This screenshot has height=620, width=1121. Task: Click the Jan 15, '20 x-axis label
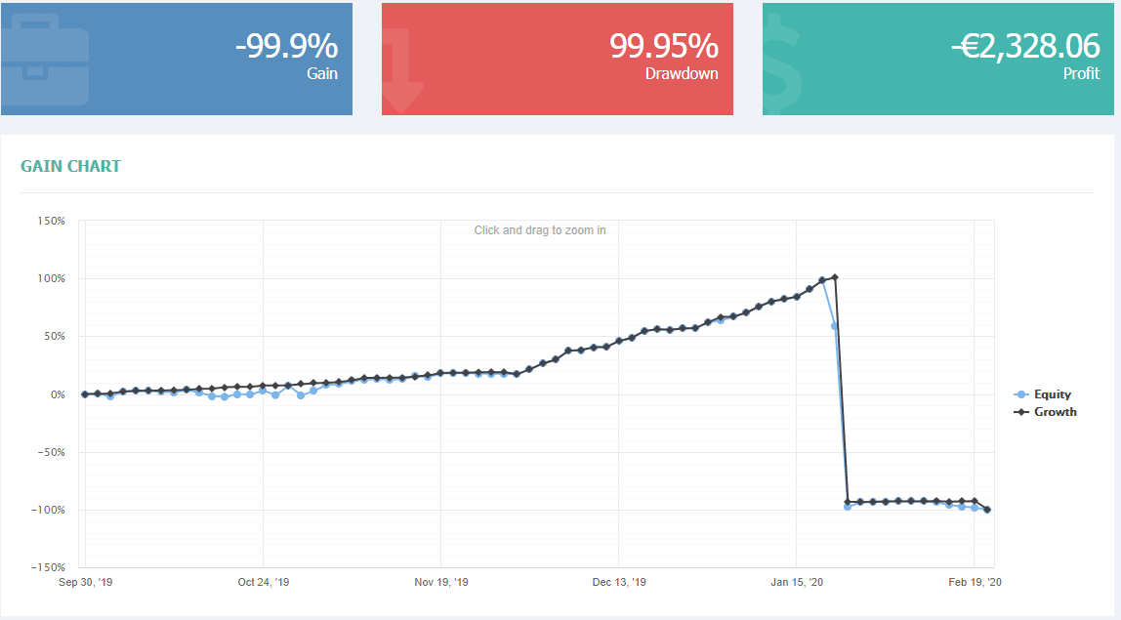tap(796, 582)
